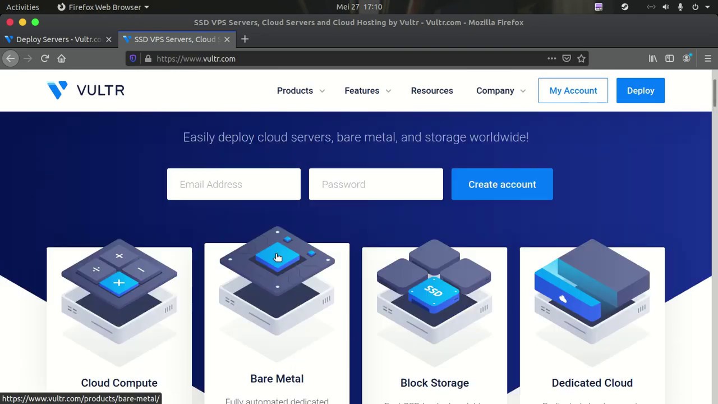This screenshot has height=404, width=718.
Task: Click the purple tray icon in the top bar
Action: [x=599, y=7]
